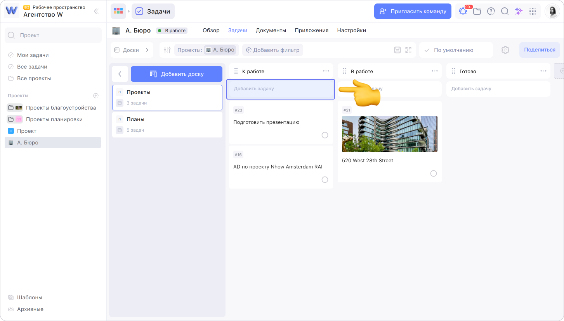Click the Пригласить команду button
This screenshot has height=321, width=564.
413,11
